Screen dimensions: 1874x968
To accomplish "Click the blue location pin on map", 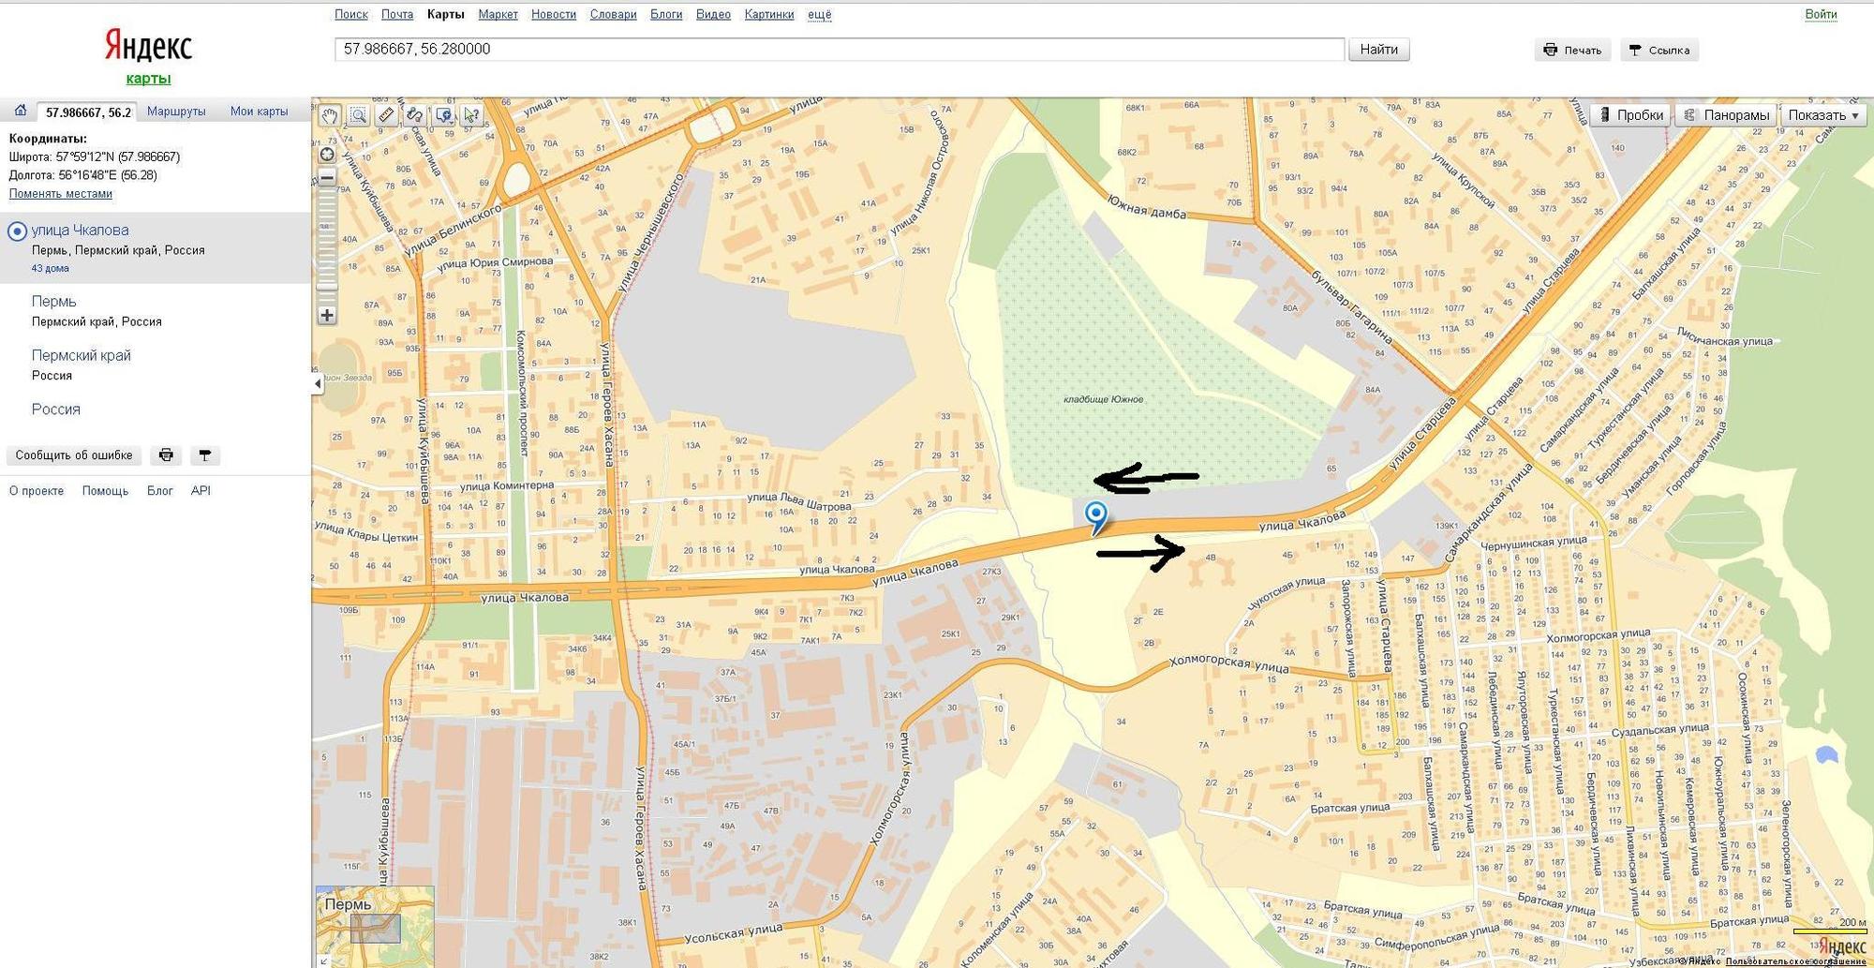I will click(1095, 514).
